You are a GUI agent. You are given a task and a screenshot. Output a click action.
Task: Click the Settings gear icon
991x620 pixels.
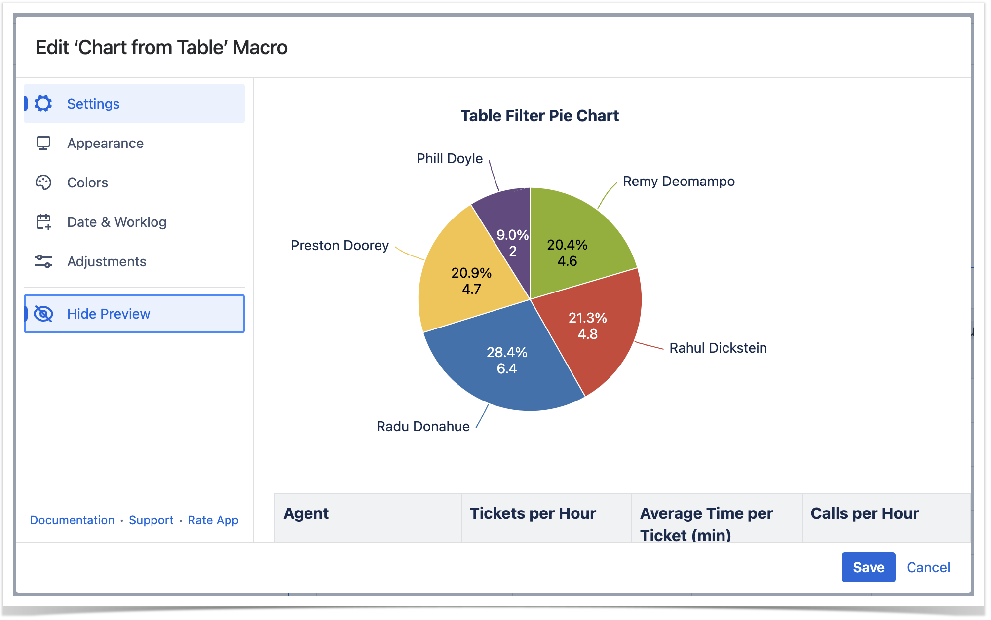coord(43,104)
